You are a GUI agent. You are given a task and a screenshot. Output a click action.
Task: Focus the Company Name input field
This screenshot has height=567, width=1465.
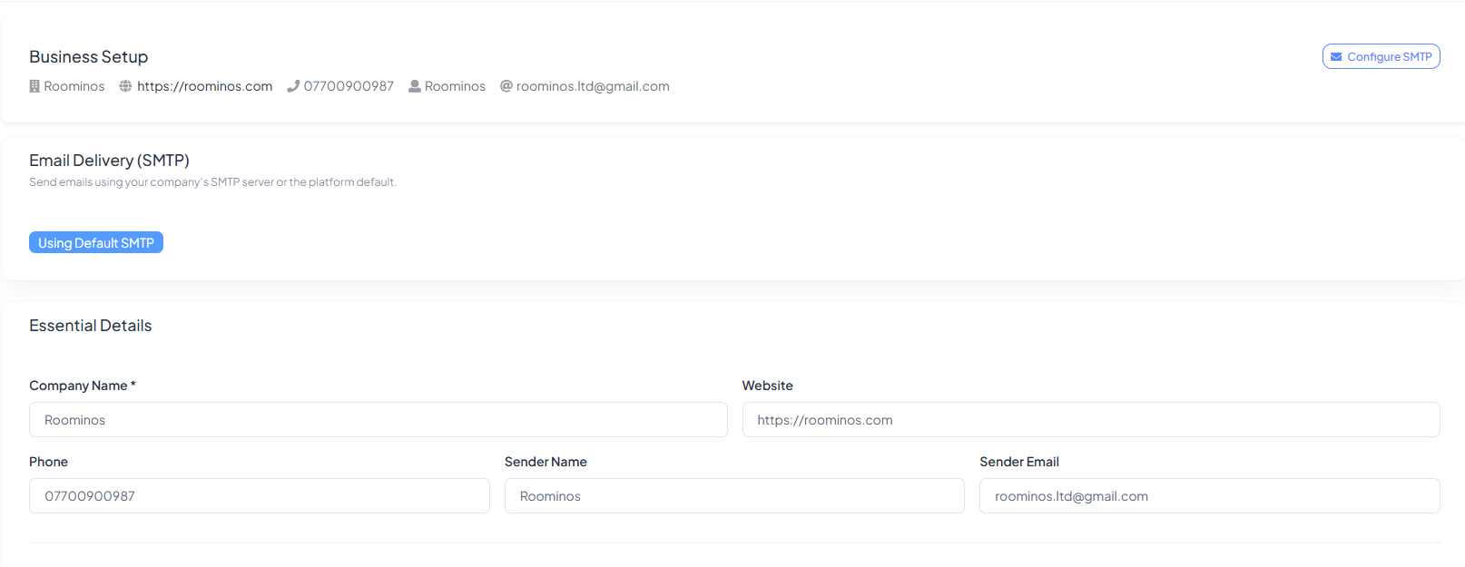tap(378, 420)
